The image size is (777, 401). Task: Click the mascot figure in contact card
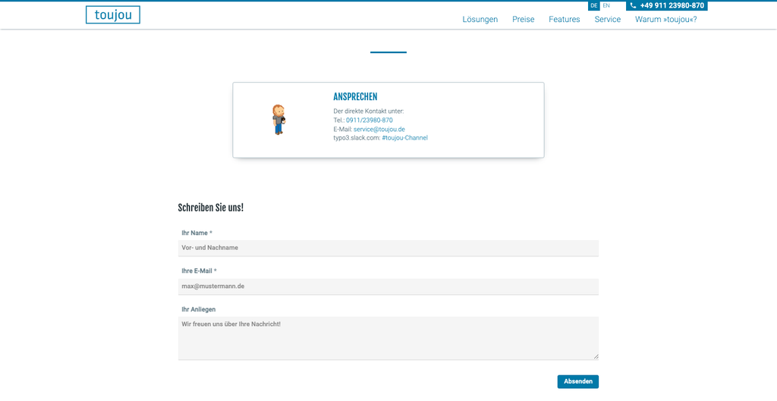click(279, 120)
